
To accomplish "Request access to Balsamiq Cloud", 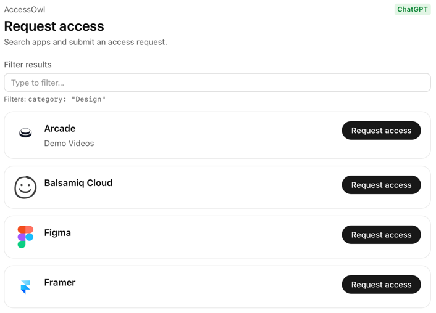I will point(381,185).
